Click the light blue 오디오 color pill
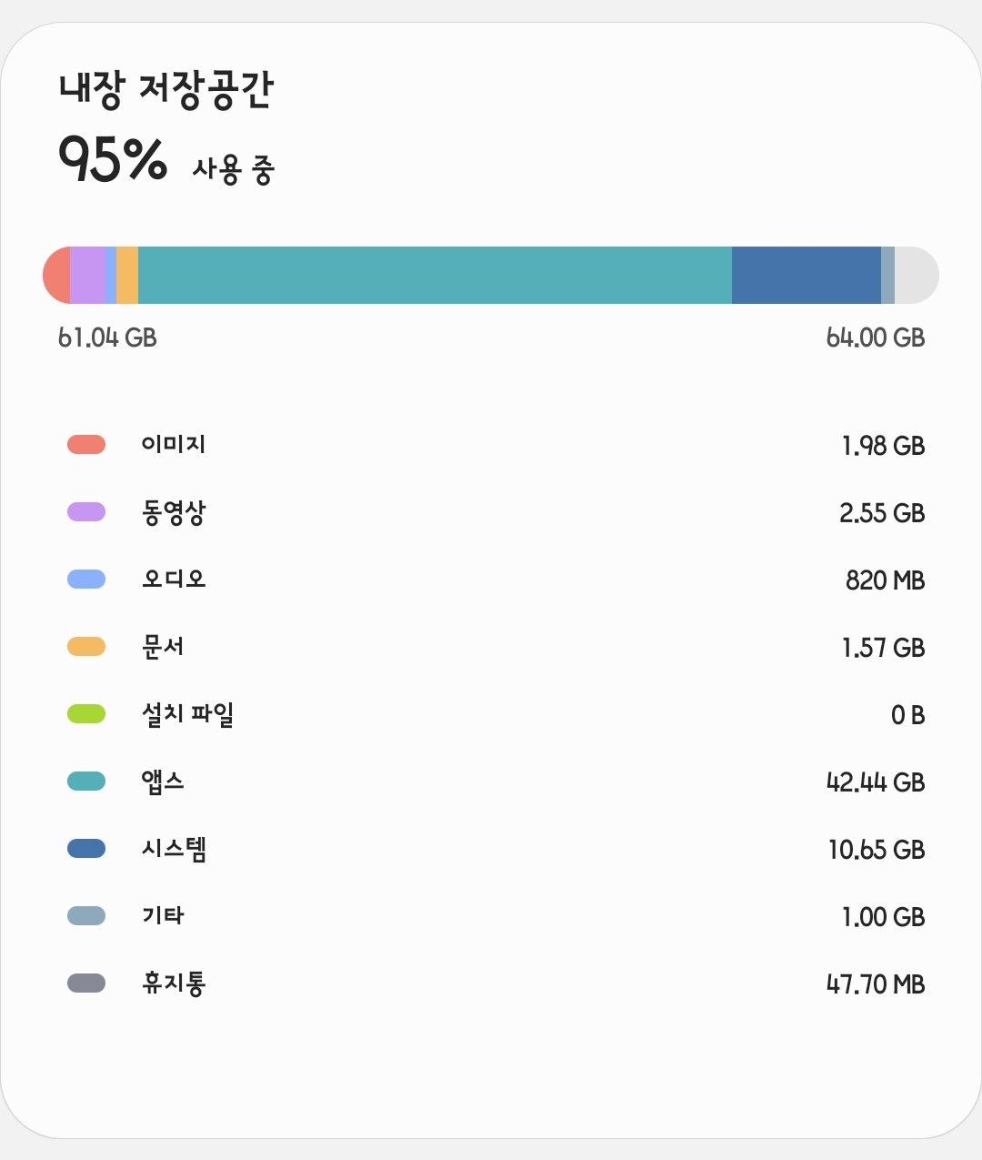The height and width of the screenshot is (1160, 982). click(86, 579)
